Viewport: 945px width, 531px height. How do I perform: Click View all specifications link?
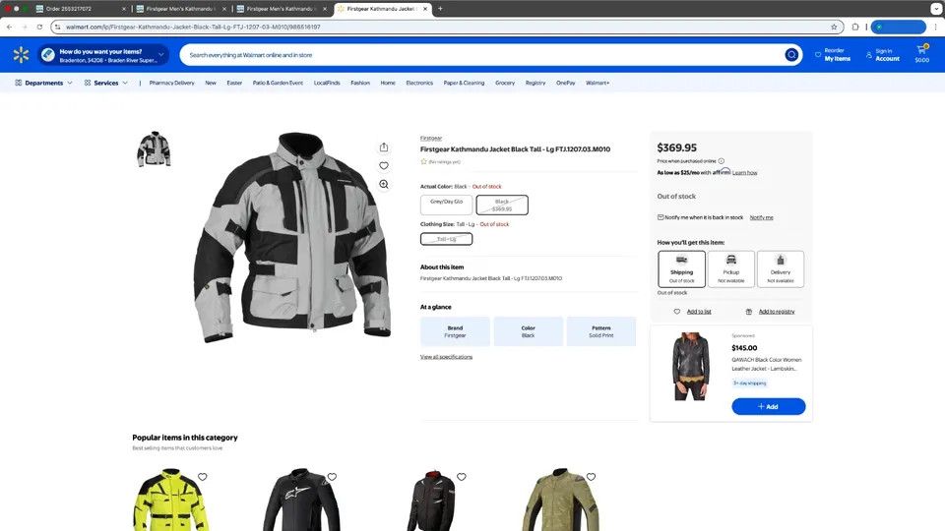446,357
